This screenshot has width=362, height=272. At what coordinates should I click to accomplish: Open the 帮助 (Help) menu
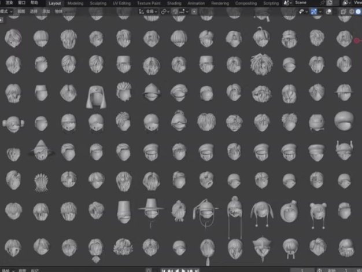(35, 3)
